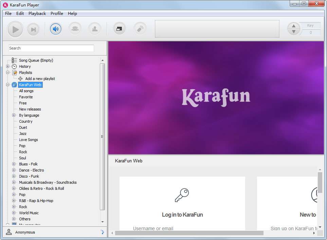
Task: Raise the key with the up arrow
Action: click(294, 26)
